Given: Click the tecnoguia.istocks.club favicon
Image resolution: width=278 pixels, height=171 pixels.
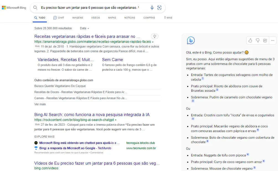Looking at the screenshot, I should point(36,143).
